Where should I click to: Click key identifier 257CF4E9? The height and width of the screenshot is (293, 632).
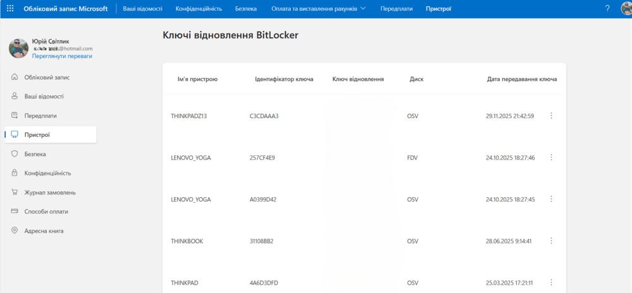(262, 158)
